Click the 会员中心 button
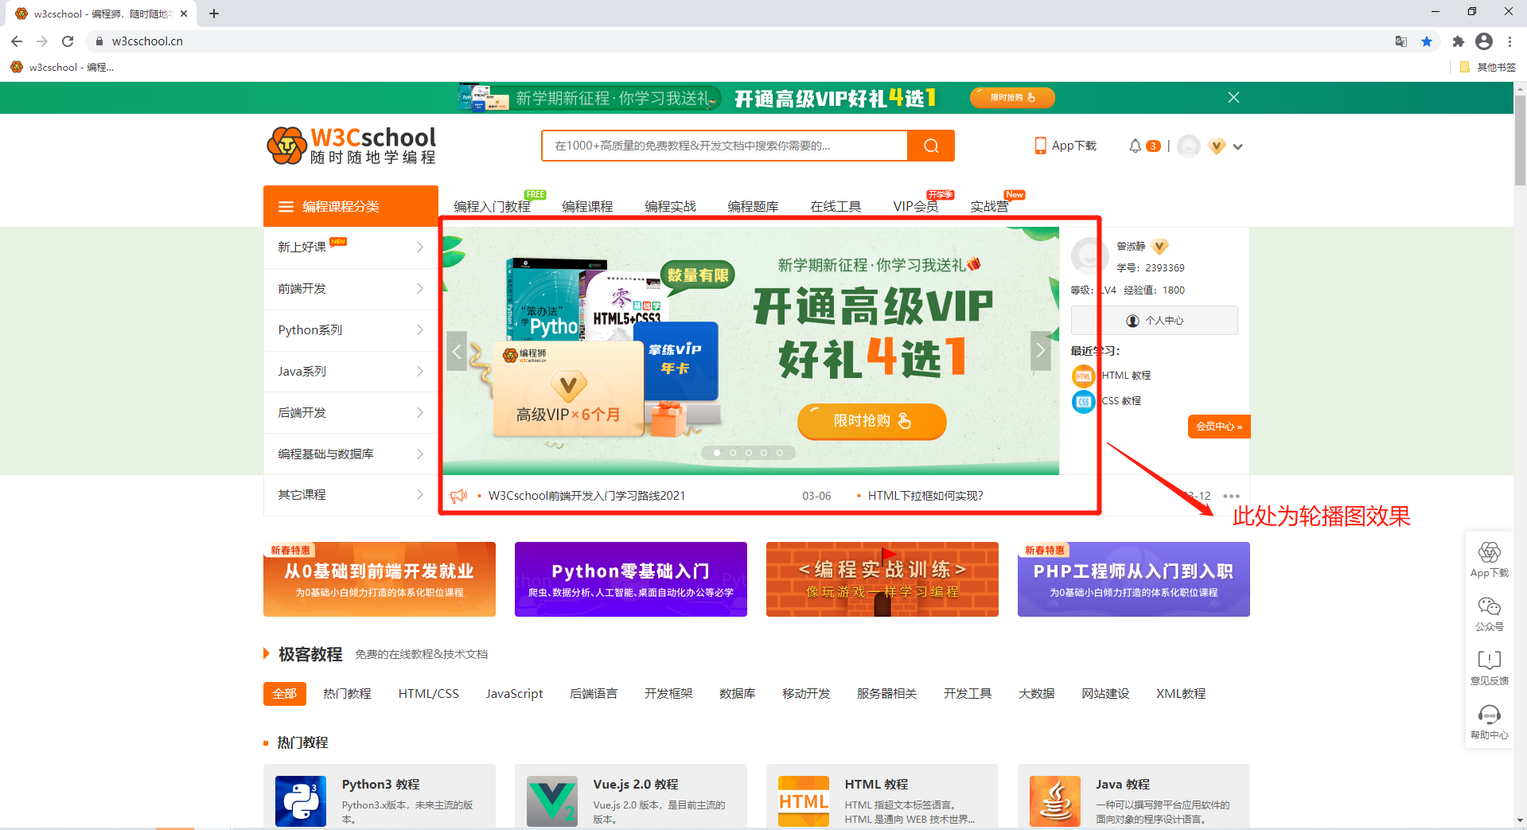Viewport: 1527px width, 830px height. click(x=1218, y=427)
